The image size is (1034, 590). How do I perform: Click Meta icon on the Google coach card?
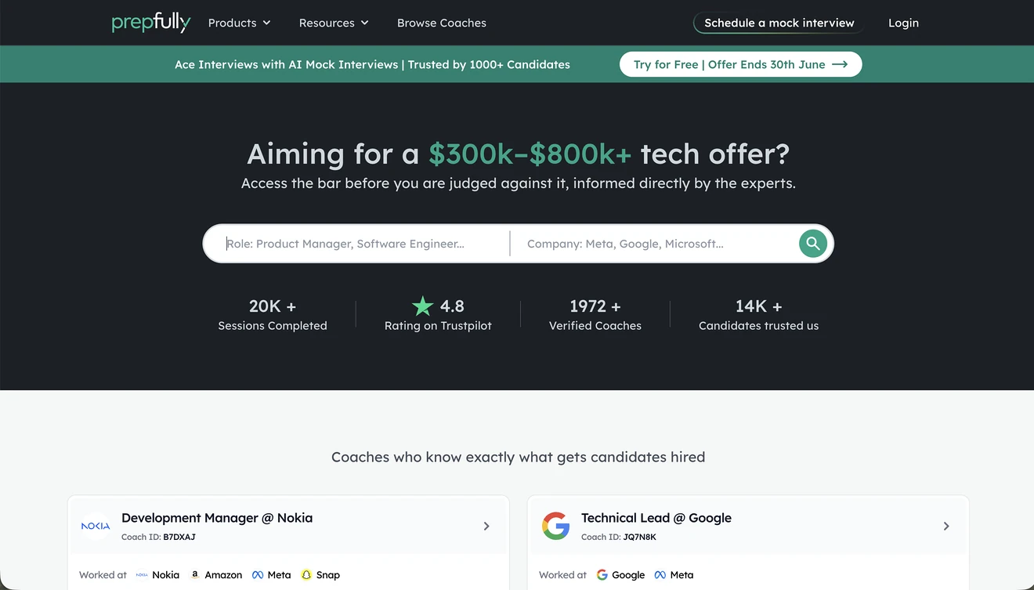click(x=660, y=575)
